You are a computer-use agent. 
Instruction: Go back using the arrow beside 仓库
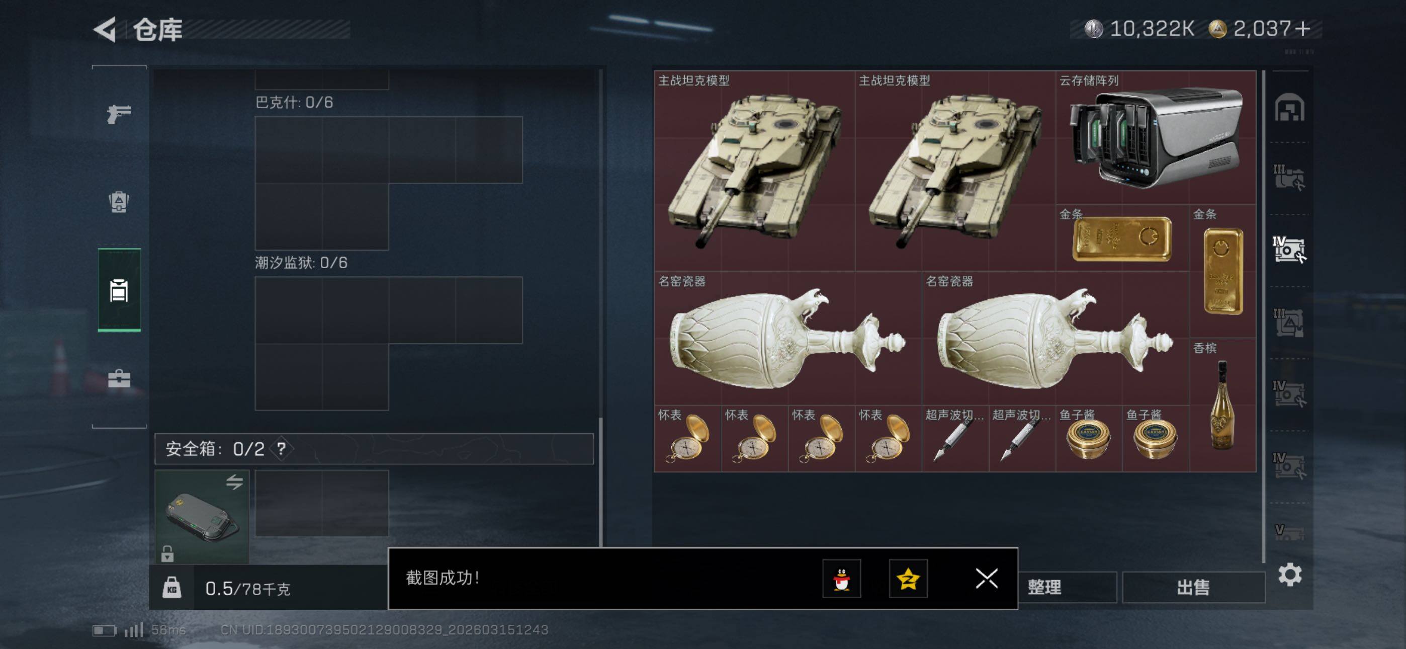click(105, 29)
